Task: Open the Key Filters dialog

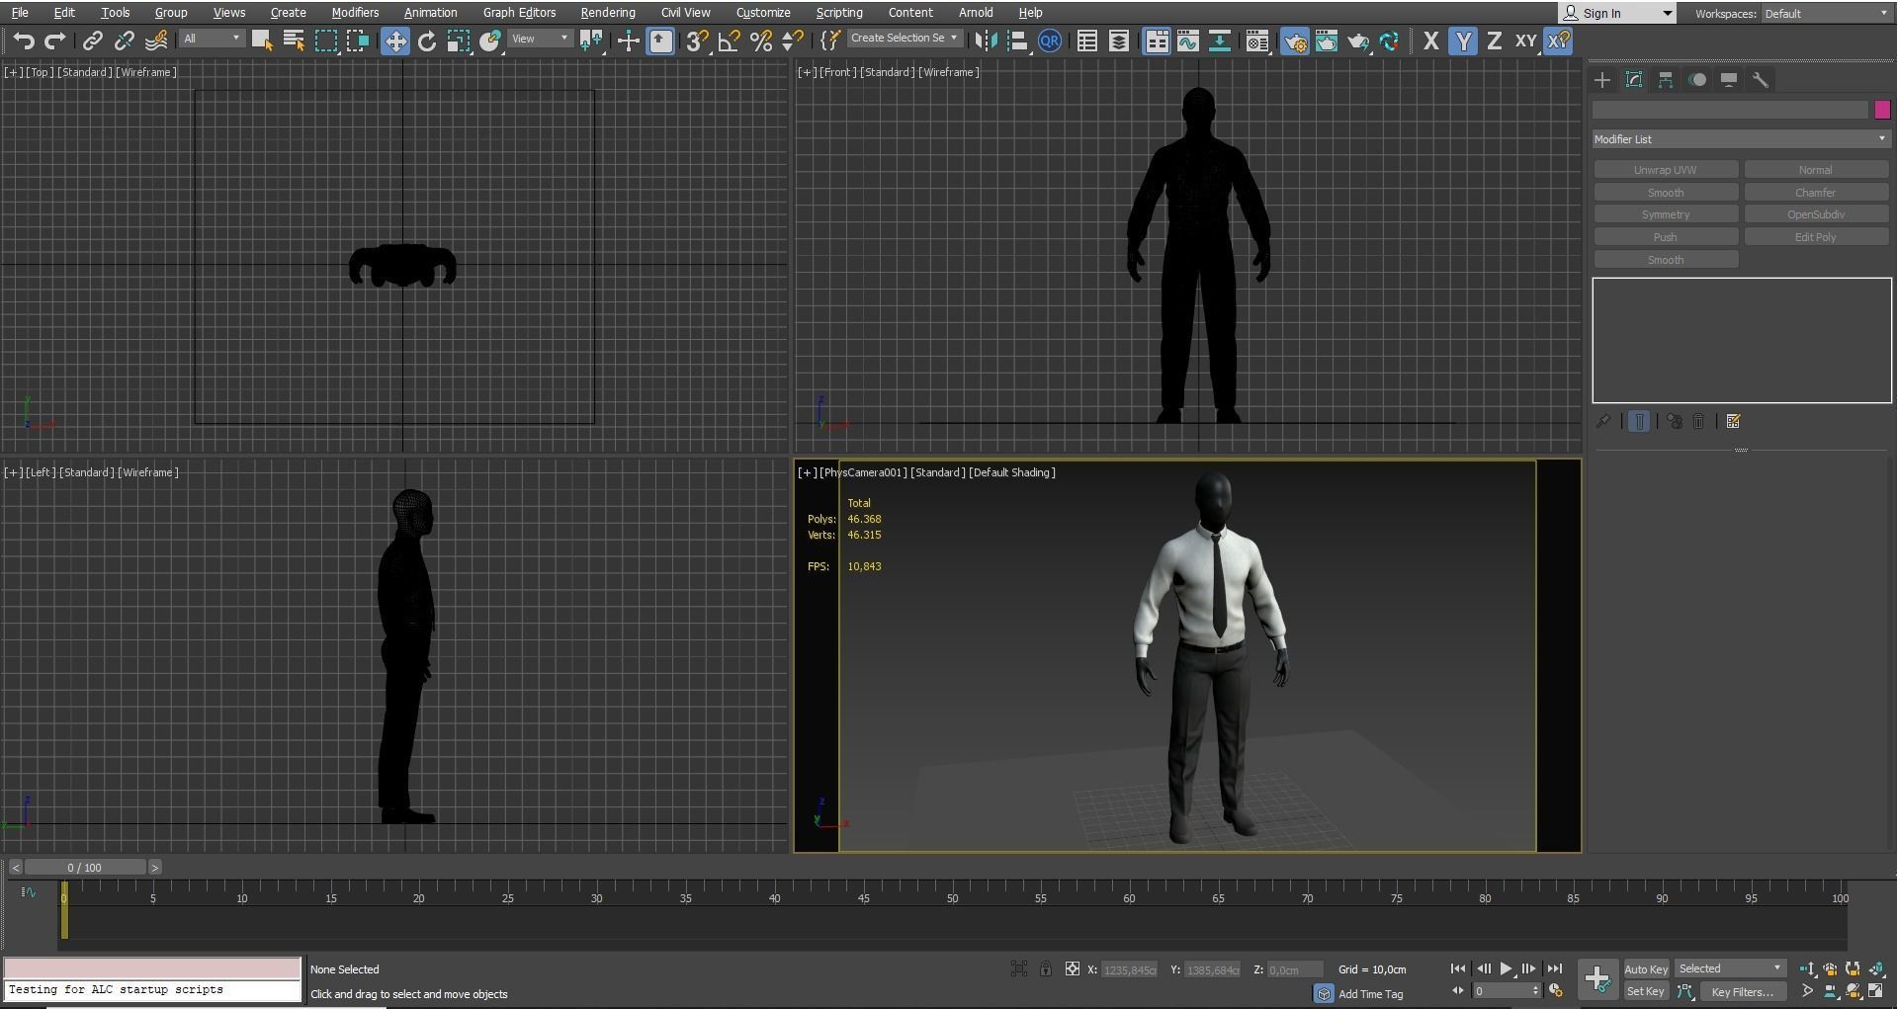Action: [1743, 991]
